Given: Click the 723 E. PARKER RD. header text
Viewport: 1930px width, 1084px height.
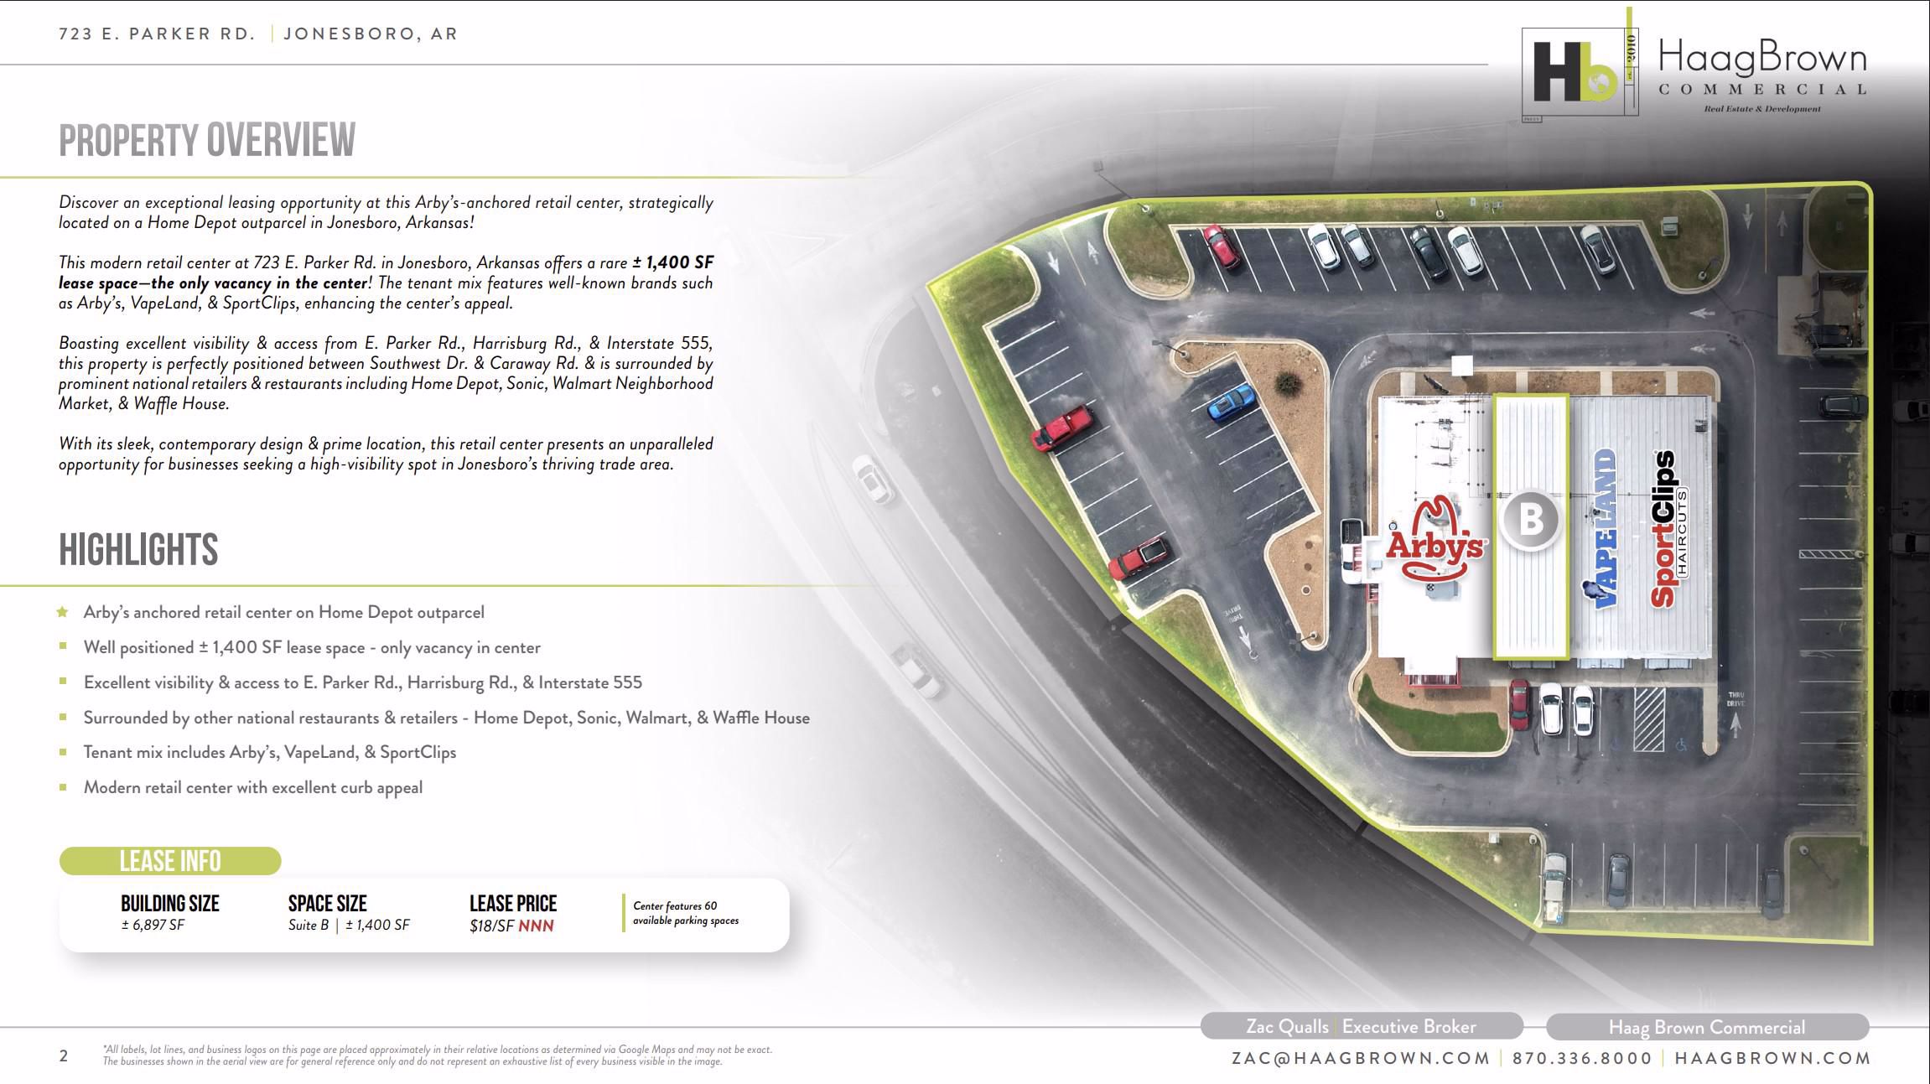Looking at the screenshot, I should pyautogui.click(x=157, y=34).
